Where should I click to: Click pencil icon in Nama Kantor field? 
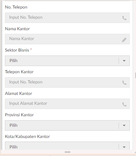[124, 40]
